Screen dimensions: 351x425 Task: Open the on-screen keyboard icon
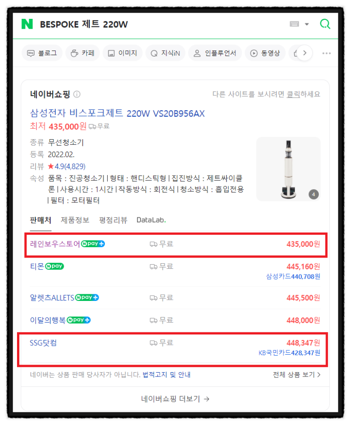[294, 24]
